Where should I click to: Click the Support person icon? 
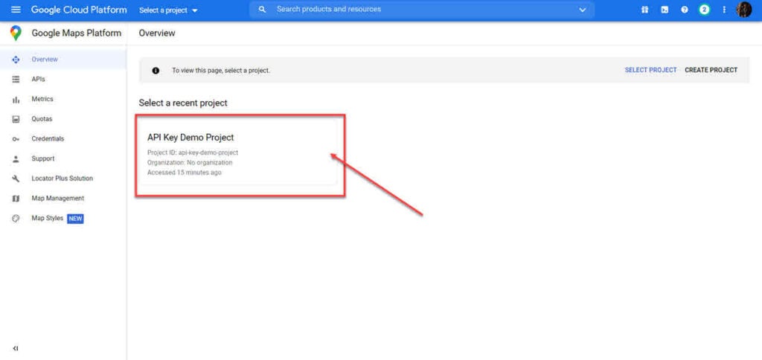click(16, 159)
